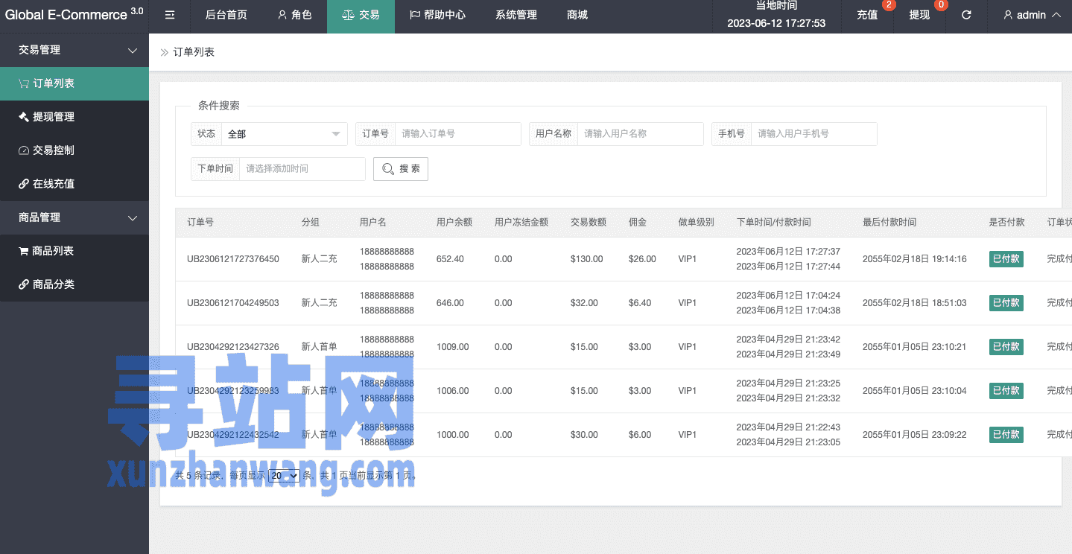
Task: Change records per page dropdown
Action: point(284,475)
